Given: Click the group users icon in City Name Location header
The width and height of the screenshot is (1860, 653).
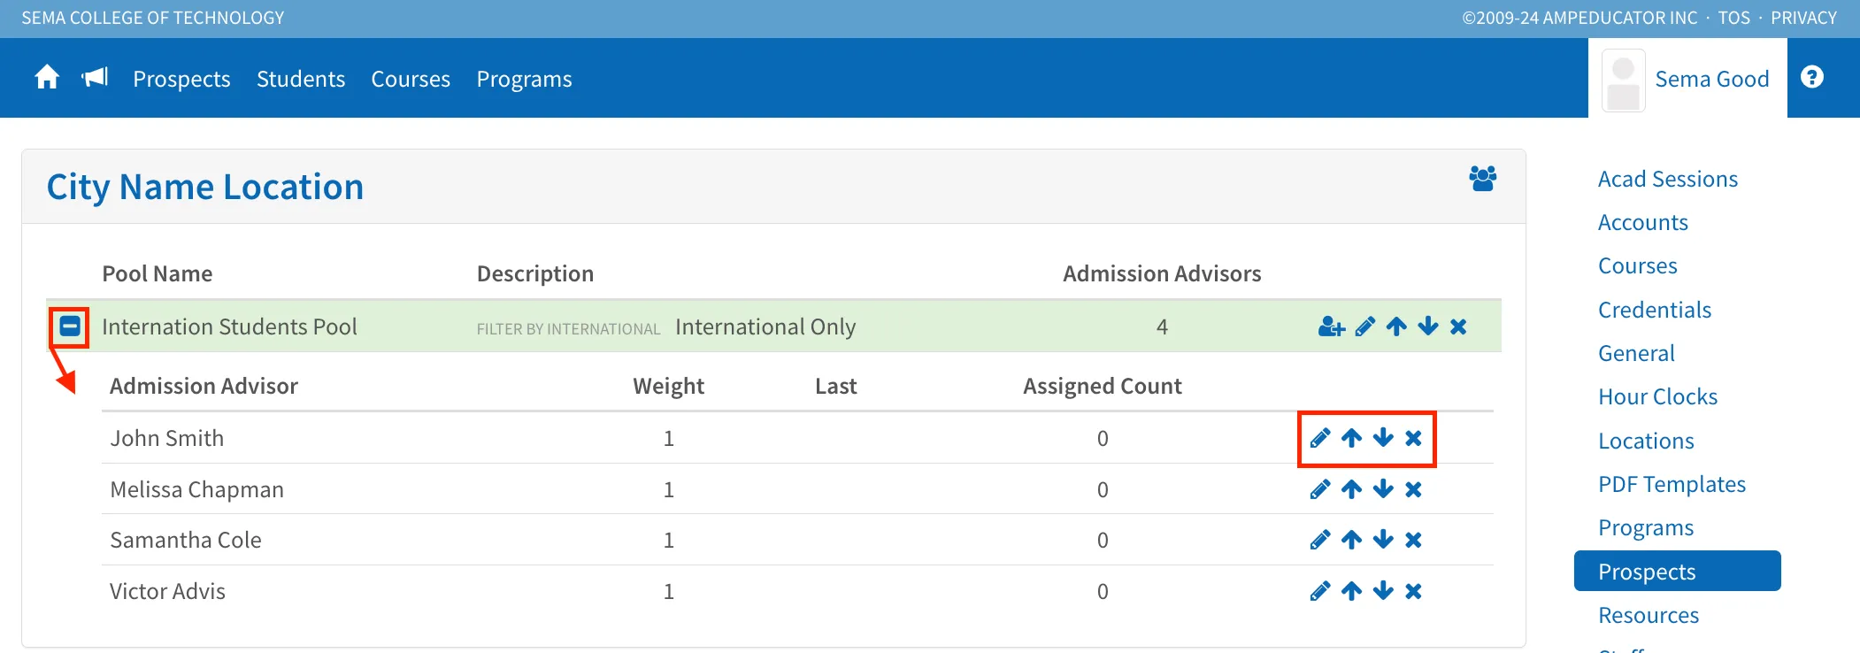Looking at the screenshot, I should point(1482,179).
